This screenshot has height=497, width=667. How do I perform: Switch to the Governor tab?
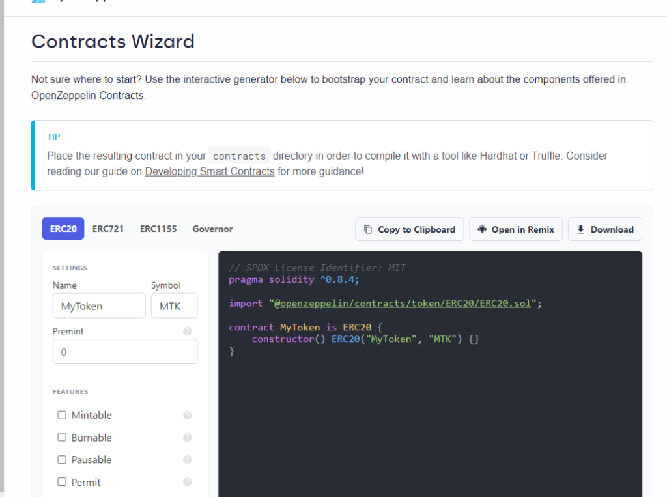[x=212, y=229]
